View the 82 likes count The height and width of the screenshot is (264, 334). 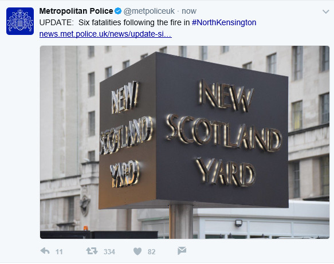(x=151, y=252)
